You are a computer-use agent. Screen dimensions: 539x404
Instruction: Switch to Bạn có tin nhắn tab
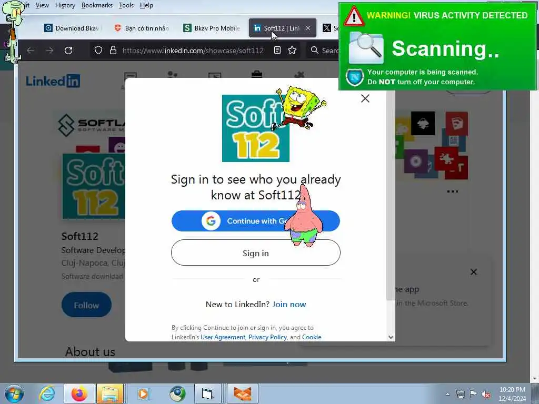142,28
